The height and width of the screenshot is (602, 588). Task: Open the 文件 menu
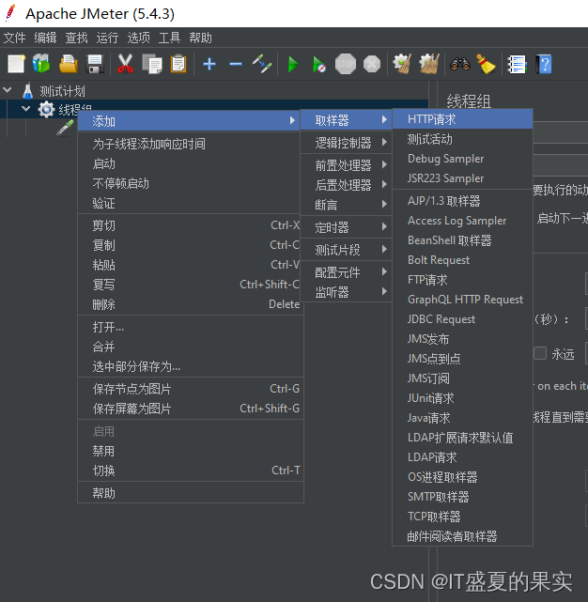(15, 38)
